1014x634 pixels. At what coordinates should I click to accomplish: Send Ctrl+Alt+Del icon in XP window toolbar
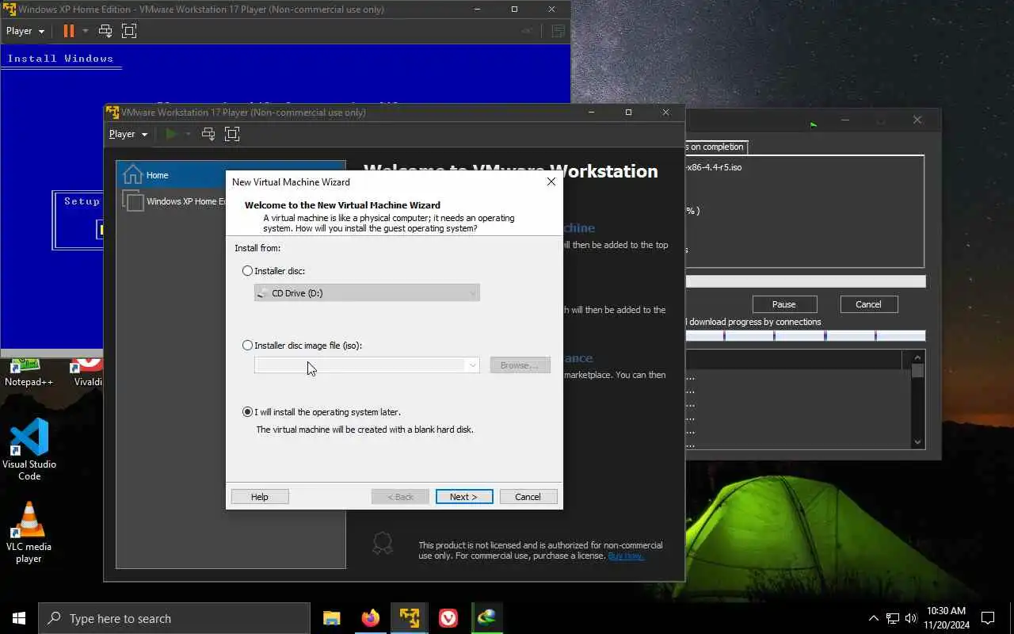tap(105, 31)
